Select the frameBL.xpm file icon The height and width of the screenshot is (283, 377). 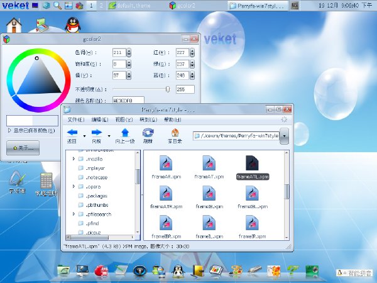pyautogui.click(x=252, y=193)
